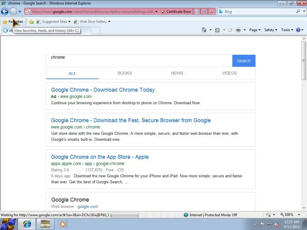Open Google Chrome - Download Chrome Today ad

pos(103,90)
